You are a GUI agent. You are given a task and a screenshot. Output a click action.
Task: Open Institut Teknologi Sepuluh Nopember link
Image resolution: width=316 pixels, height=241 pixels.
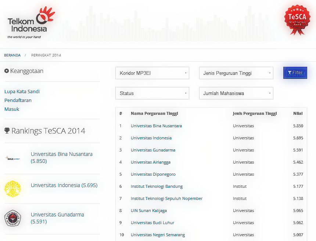(x=166, y=198)
